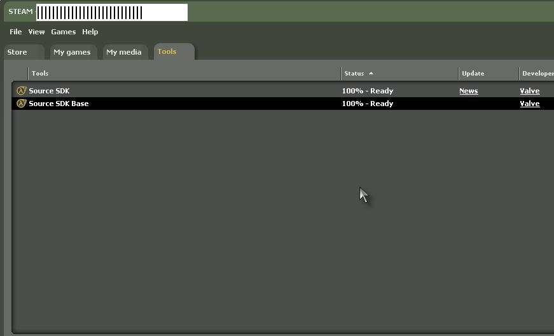
Task: Switch to the Store tab
Action: coord(24,52)
